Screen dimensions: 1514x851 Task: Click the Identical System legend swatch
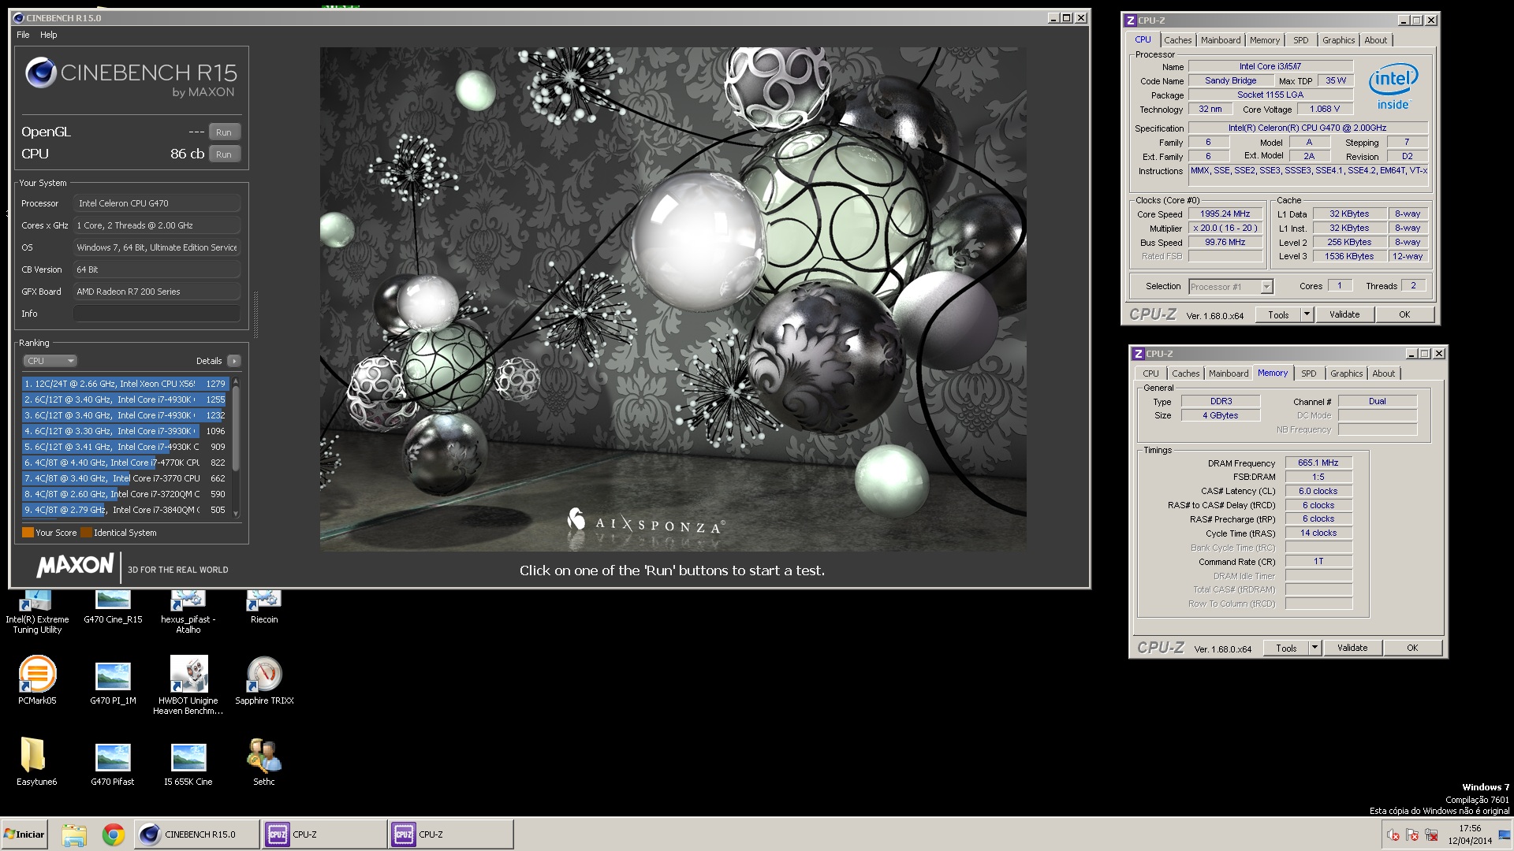(x=86, y=533)
